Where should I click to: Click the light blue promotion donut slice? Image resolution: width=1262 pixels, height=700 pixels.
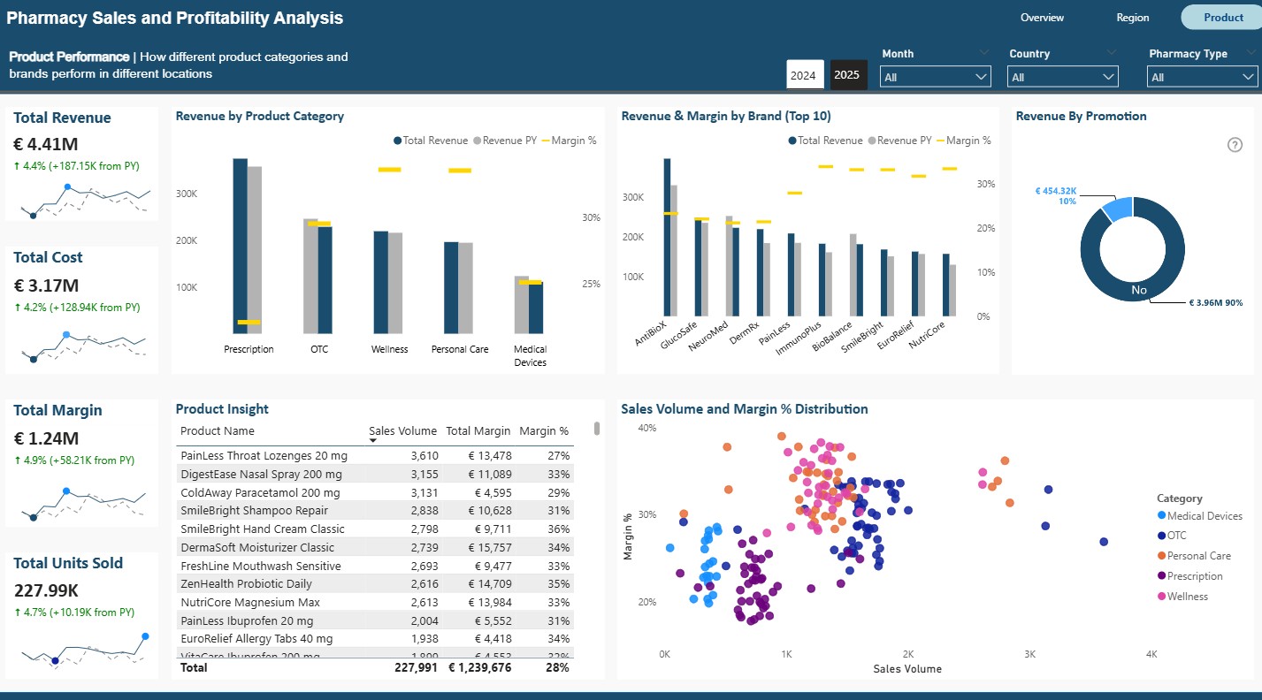(x=1119, y=208)
